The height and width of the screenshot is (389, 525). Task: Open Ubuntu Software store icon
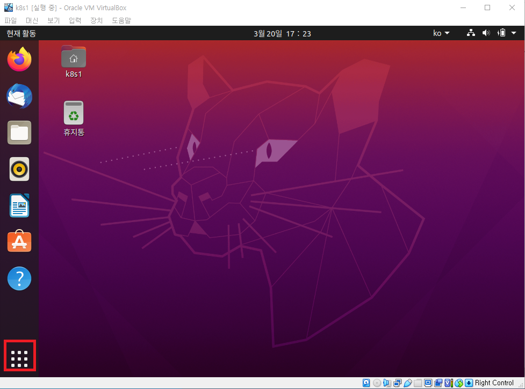19,241
